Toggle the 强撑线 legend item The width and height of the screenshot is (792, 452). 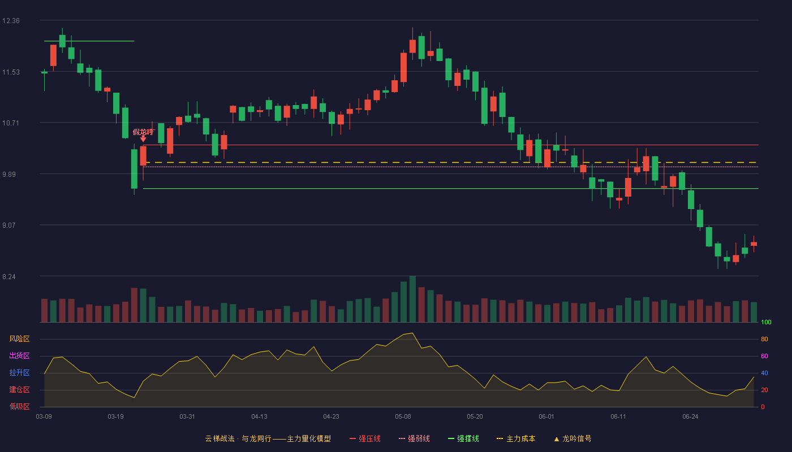[x=463, y=438]
